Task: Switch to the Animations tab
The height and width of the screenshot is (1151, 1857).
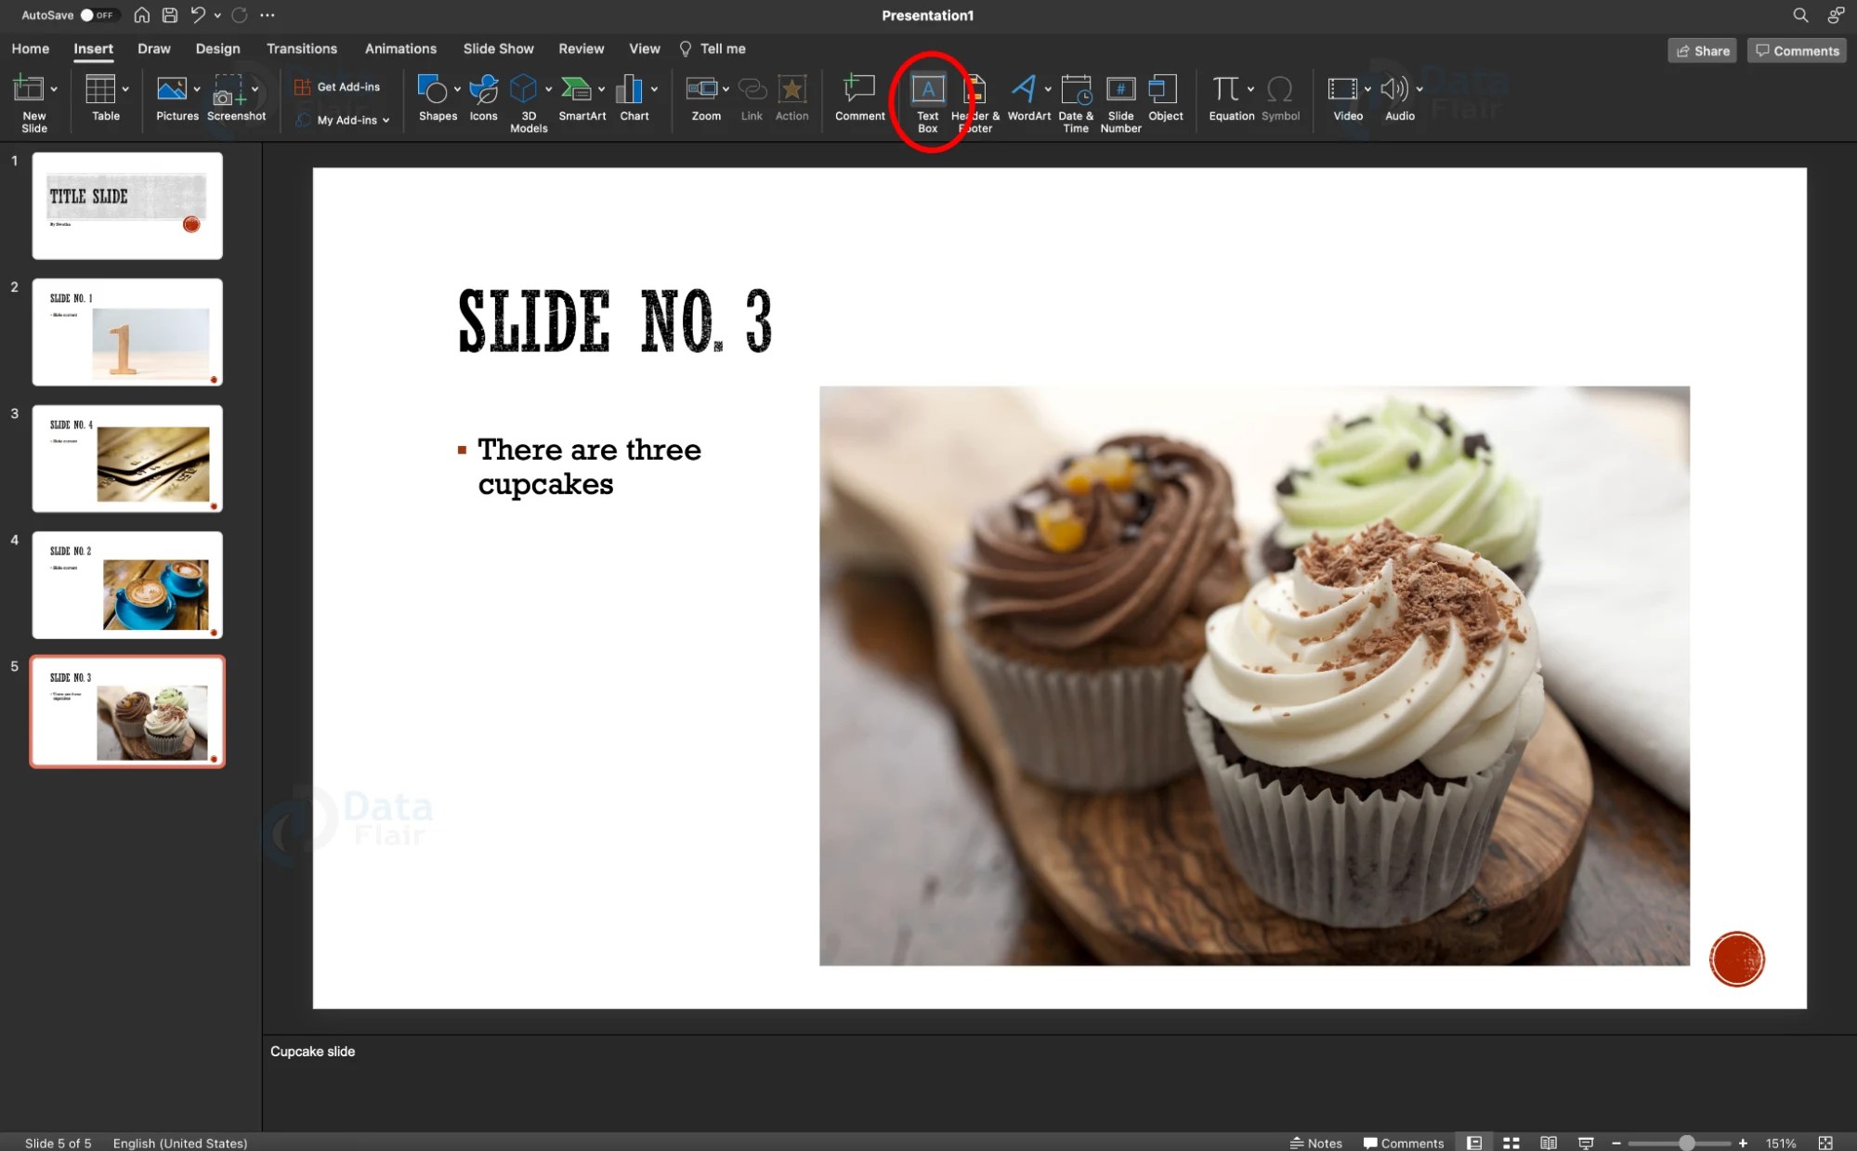Action: coord(400,48)
